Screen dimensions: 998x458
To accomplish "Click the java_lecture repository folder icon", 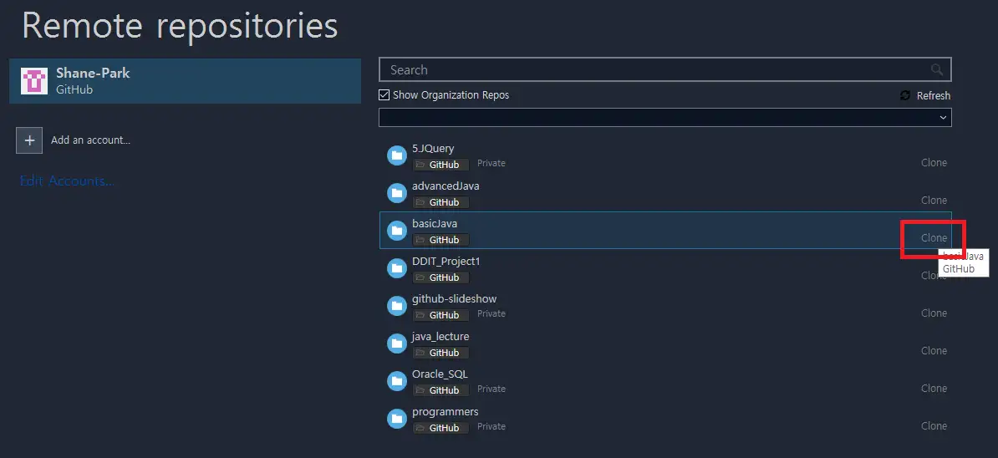I will [397, 343].
